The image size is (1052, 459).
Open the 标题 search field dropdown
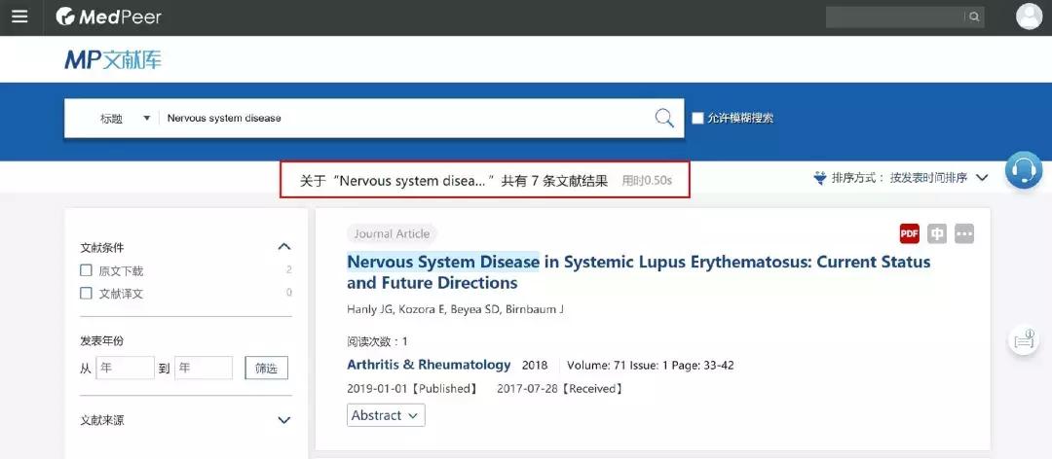(125, 119)
